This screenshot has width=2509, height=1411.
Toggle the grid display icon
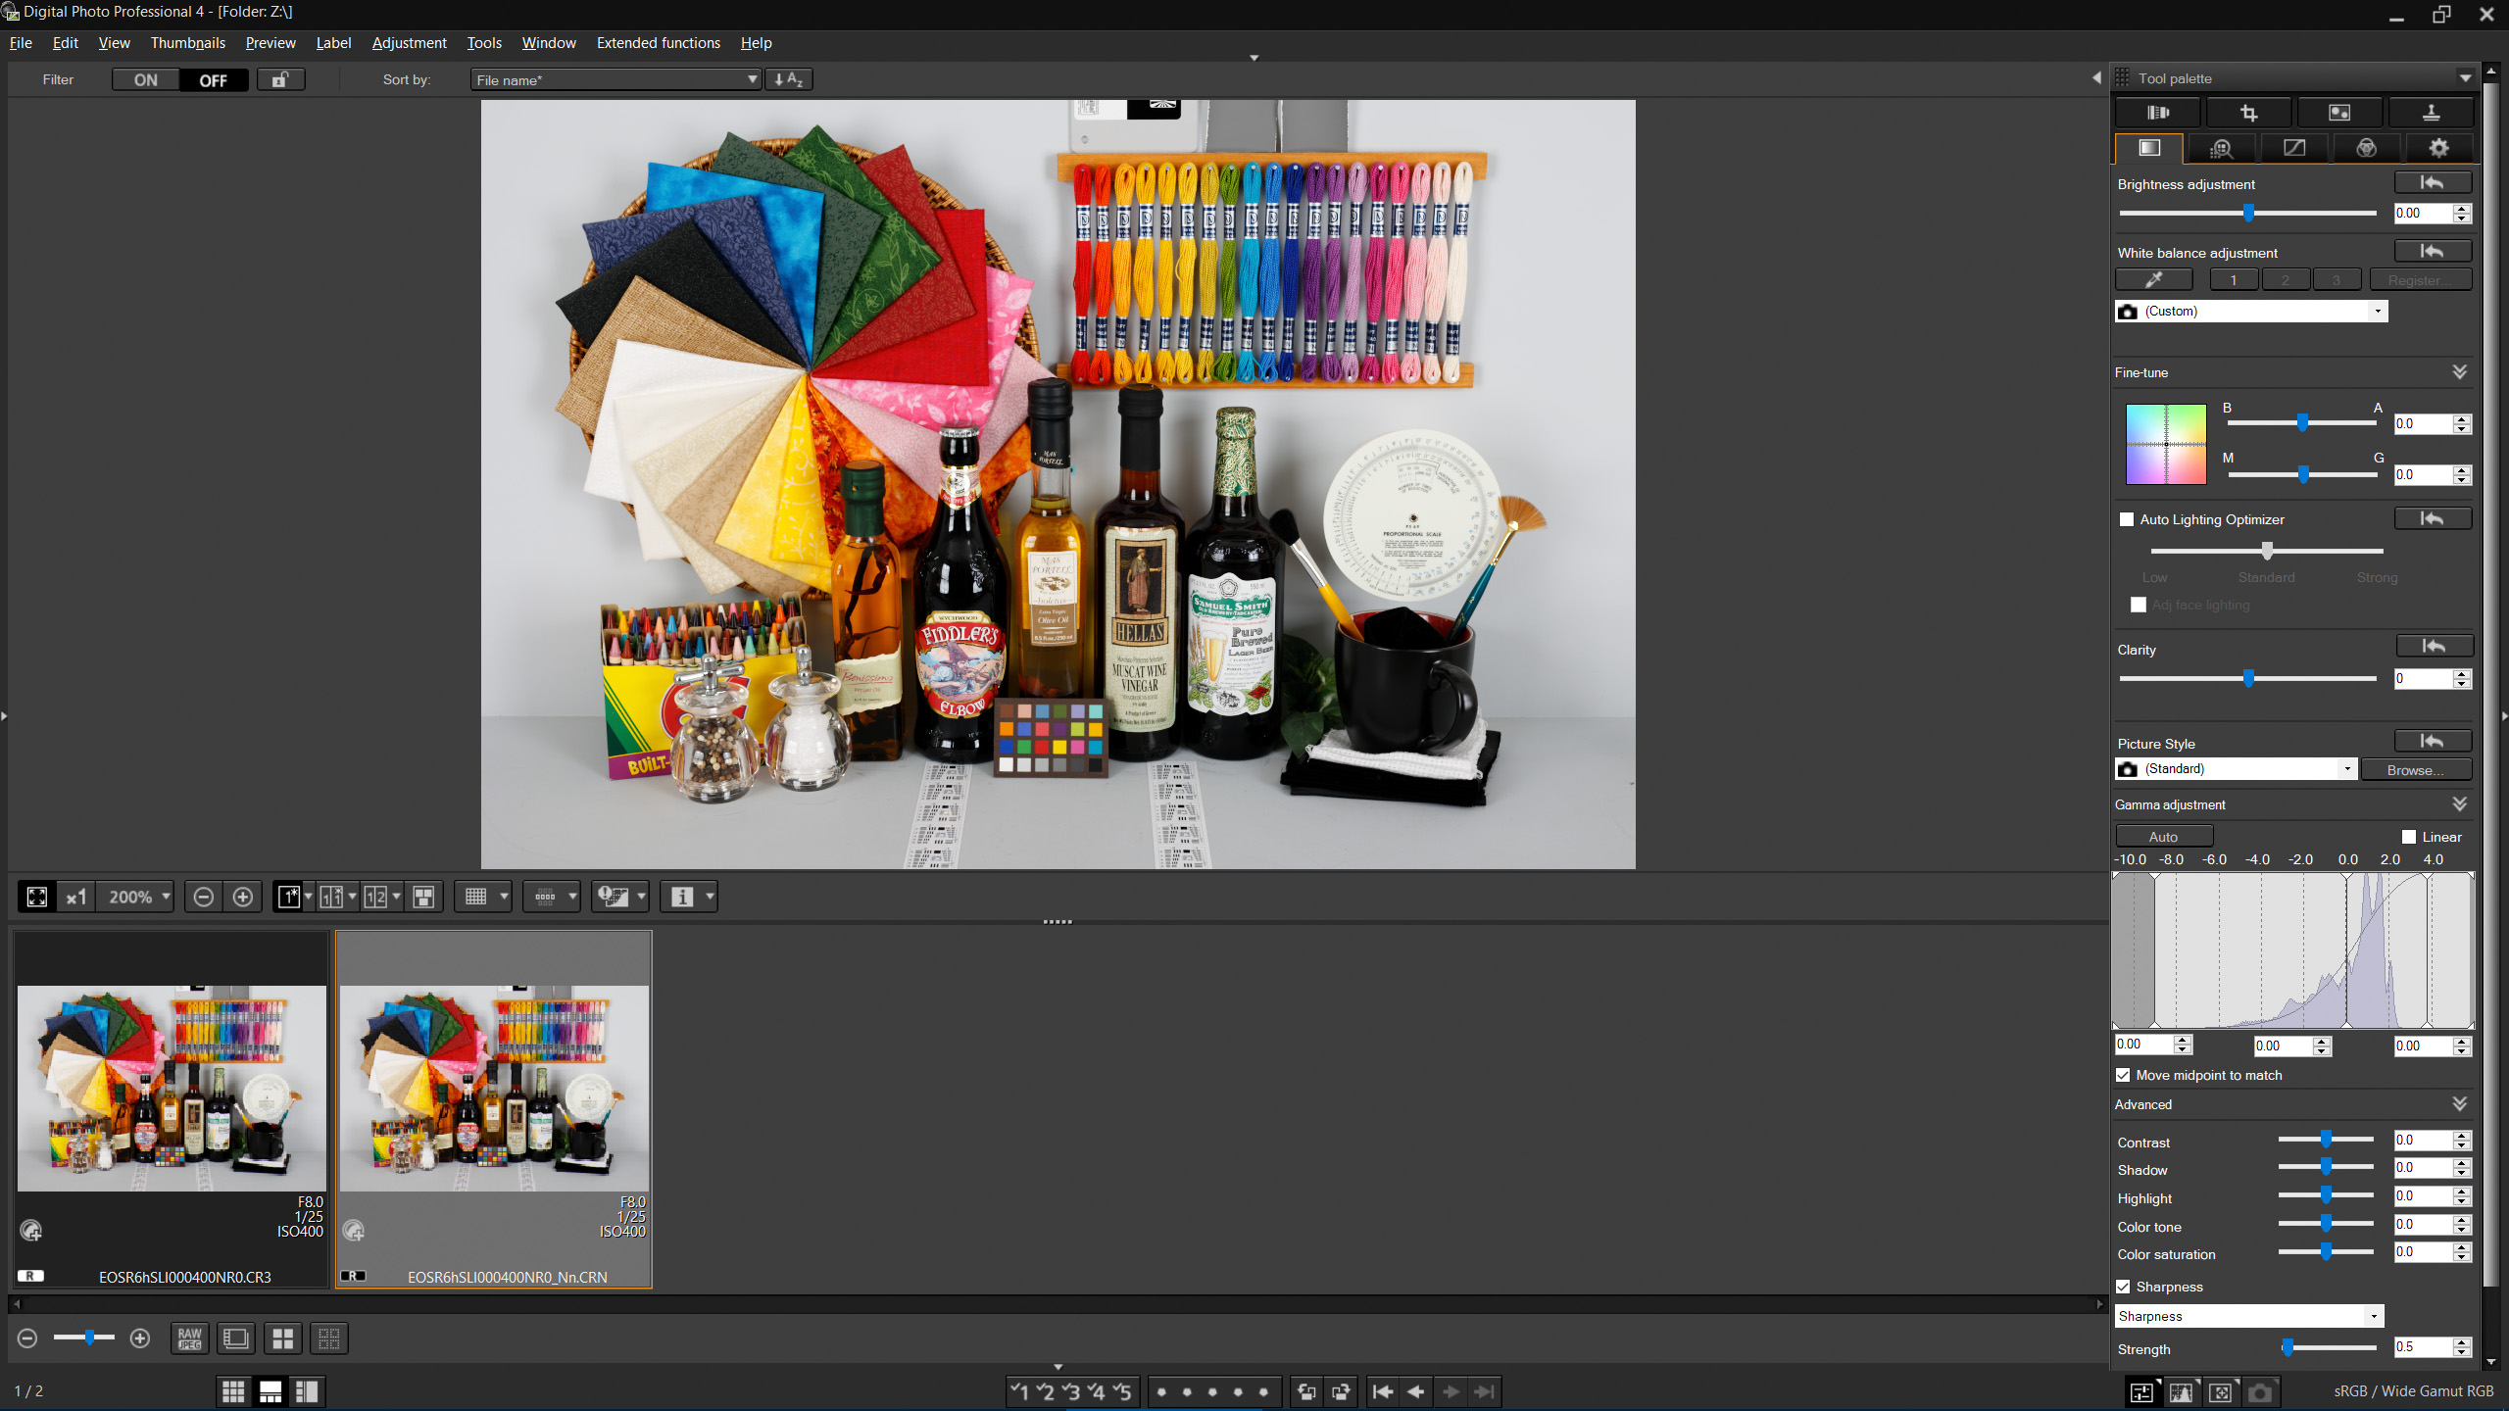pos(476,897)
